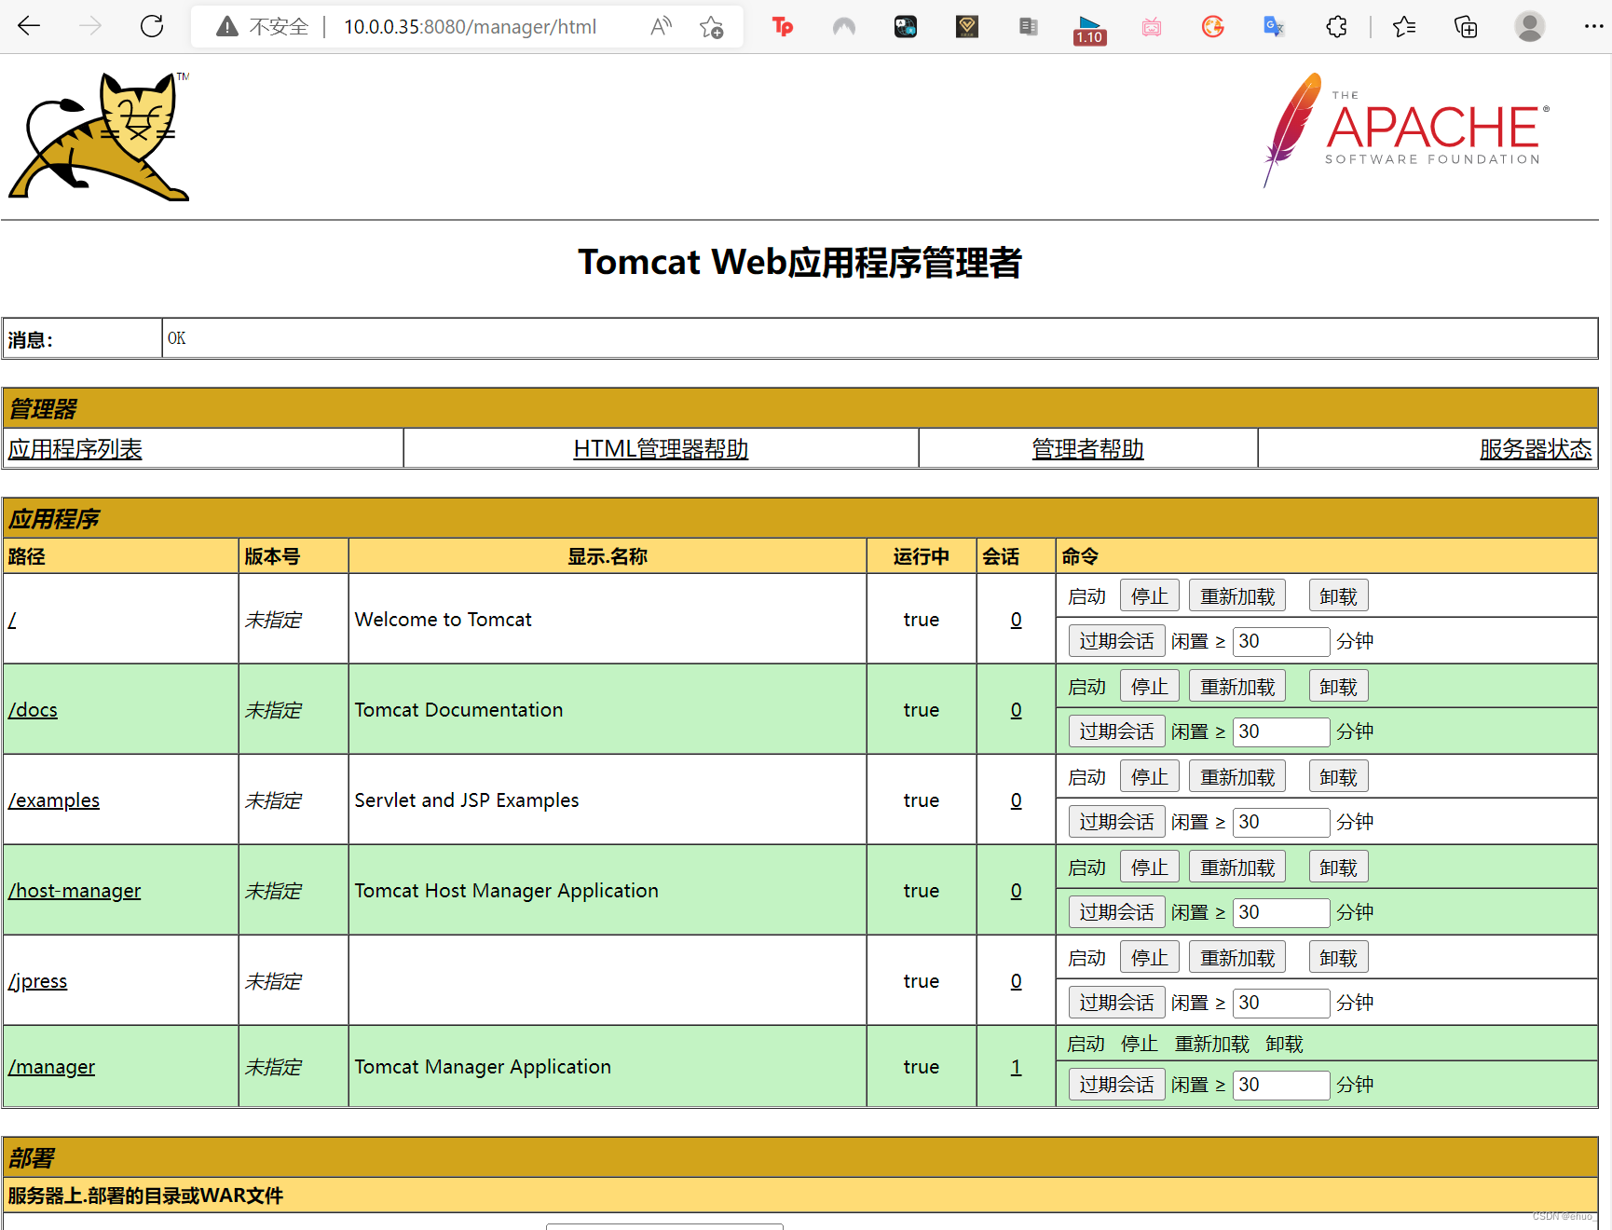Click the gray arch extension icon
1612x1230 pixels.
(x=844, y=27)
